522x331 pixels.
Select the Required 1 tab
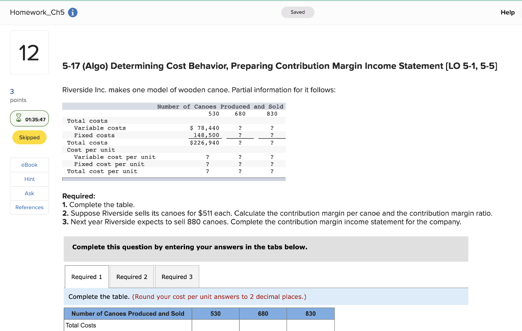click(x=86, y=276)
